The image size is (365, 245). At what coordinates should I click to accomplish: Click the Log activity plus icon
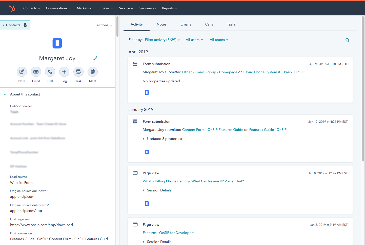coord(64,72)
